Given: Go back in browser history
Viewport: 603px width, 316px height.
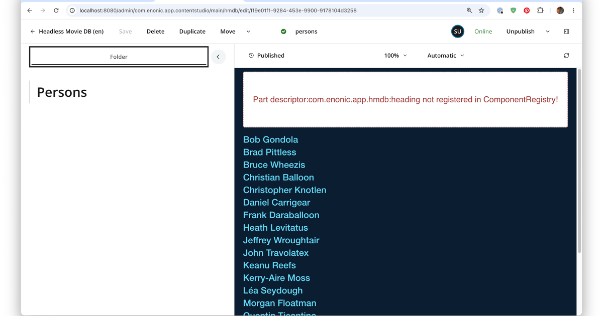Looking at the screenshot, I should click(30, 10).
